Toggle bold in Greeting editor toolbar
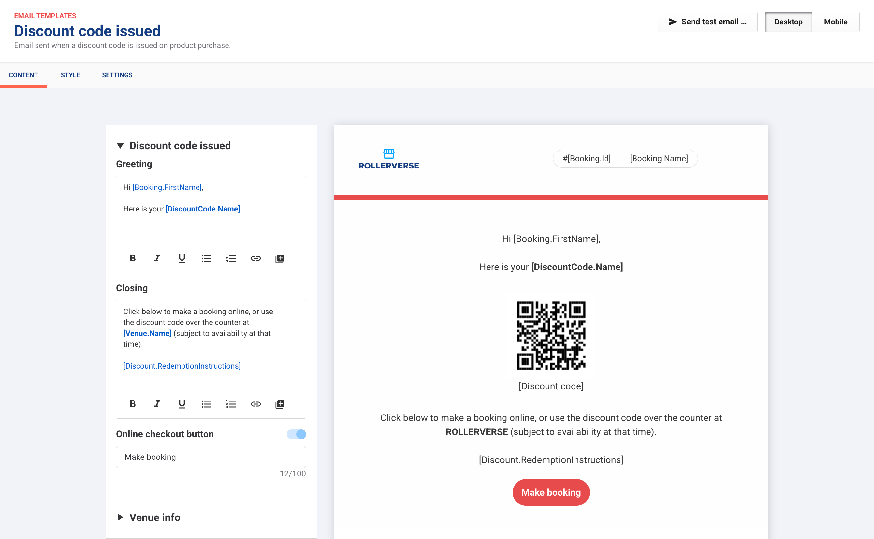Viewport: 874px width, 539px height. coord(133,258)
